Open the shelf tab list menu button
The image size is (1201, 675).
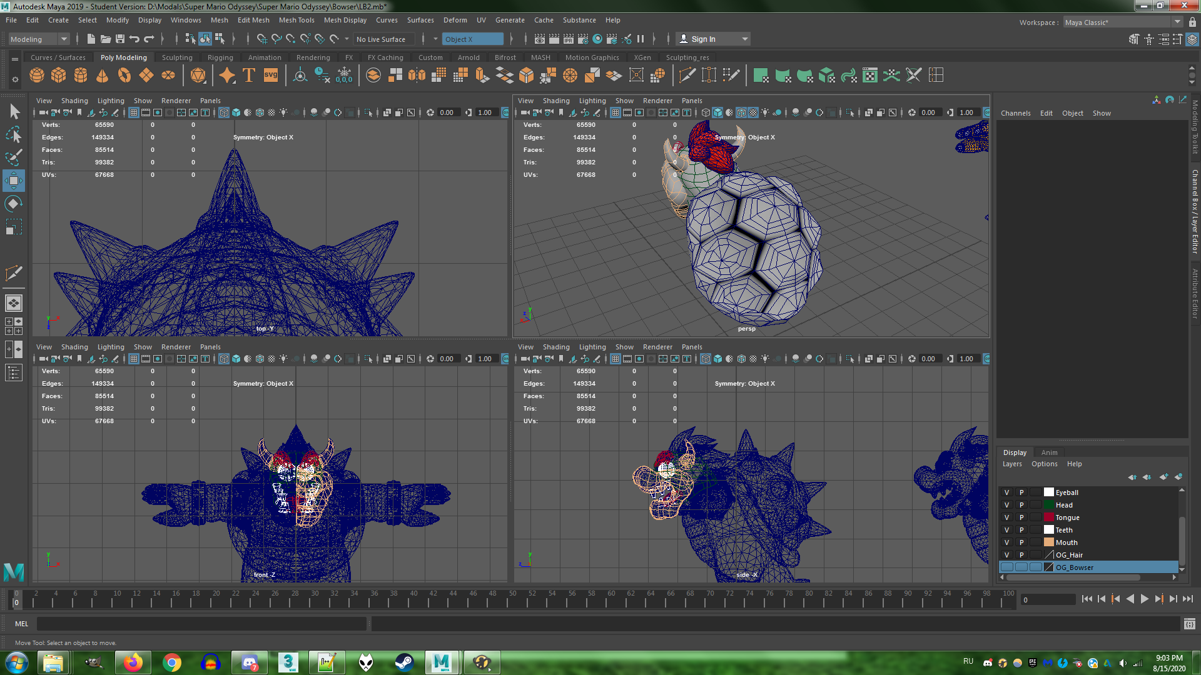click(15, 59)
